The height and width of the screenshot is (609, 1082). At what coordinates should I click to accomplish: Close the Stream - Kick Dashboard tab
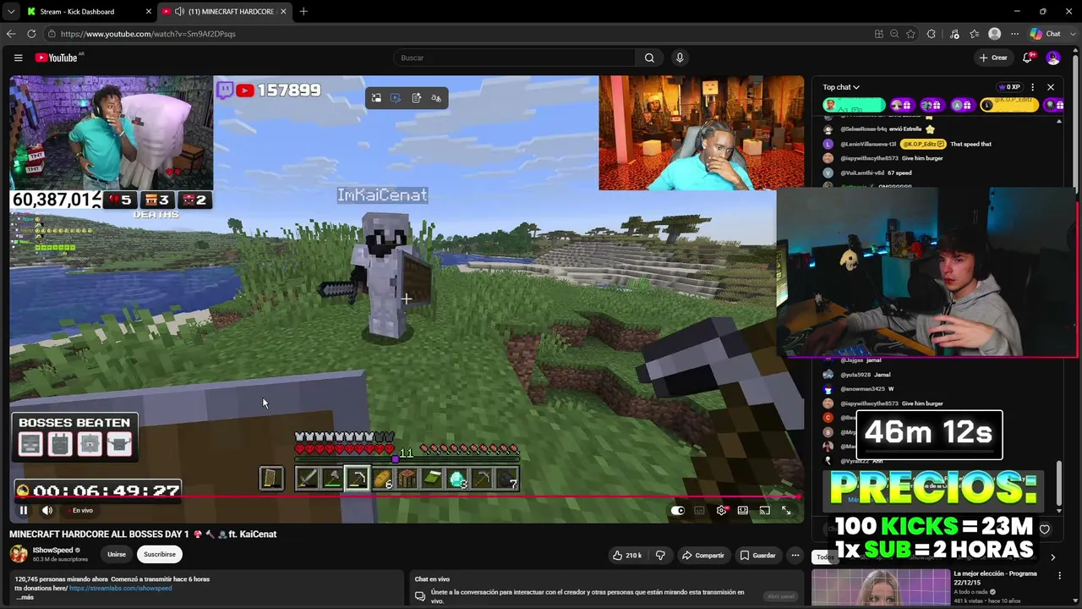tap(149, 12)
